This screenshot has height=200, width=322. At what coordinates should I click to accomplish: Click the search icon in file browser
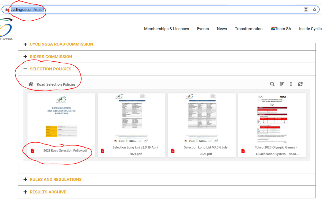click(272, 84)
